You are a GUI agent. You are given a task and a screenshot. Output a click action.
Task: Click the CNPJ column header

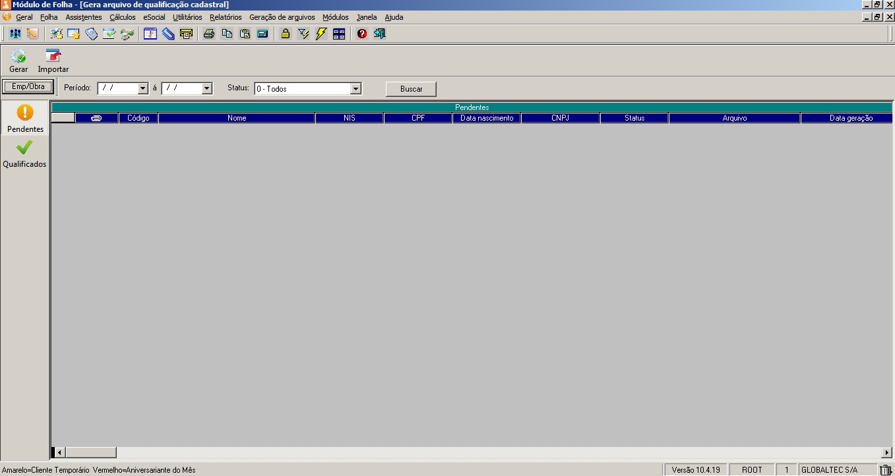[x=561, y=118]
